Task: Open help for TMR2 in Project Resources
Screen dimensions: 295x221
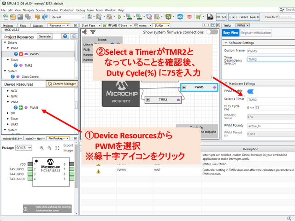Action: point(15,66)
